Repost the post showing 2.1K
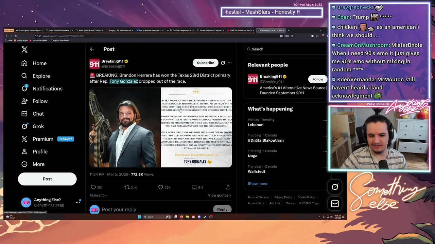Screen dimensions: 435x244 [x=130, y=187]
